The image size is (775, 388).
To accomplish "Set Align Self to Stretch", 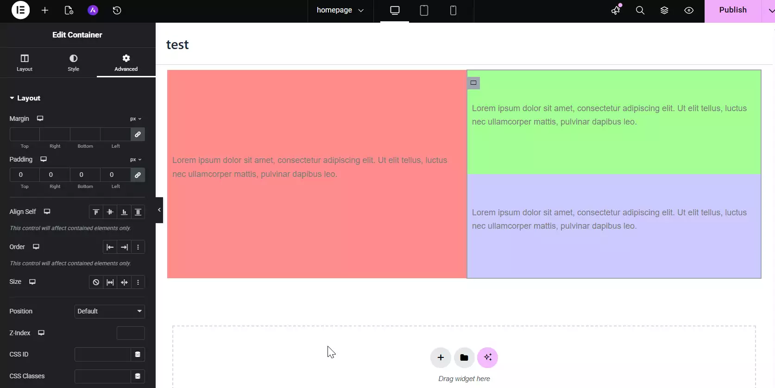I will pyautogui.click(x=138, y=212).
